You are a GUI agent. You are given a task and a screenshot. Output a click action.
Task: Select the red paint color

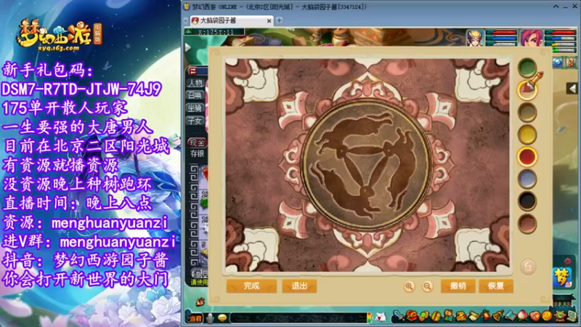(x=527, y=156)
